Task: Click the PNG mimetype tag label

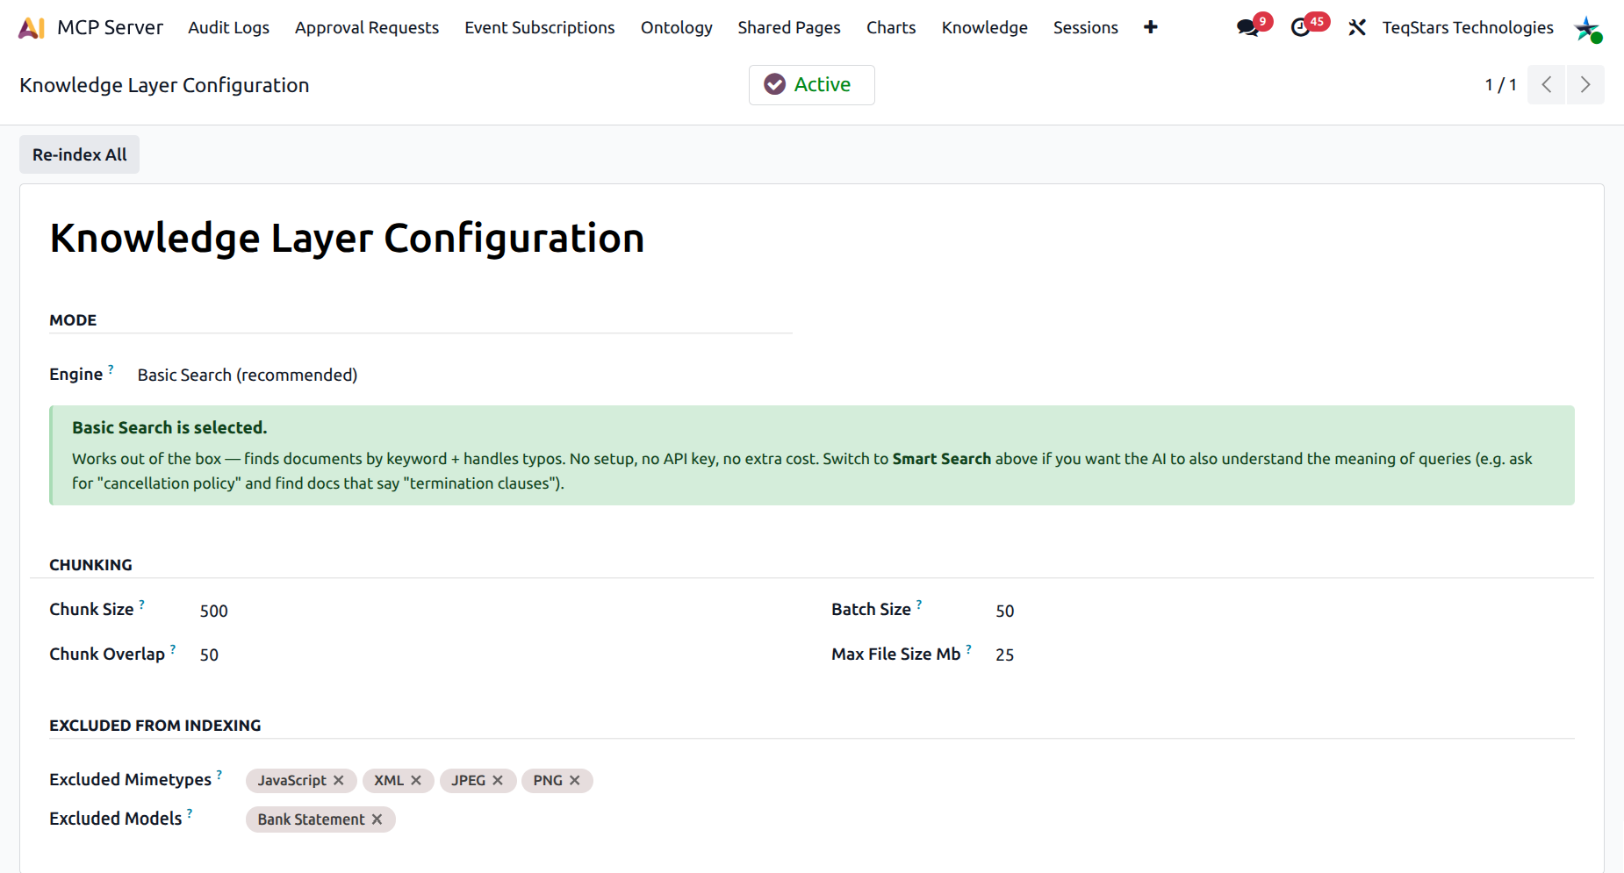Action: point(548,780)
